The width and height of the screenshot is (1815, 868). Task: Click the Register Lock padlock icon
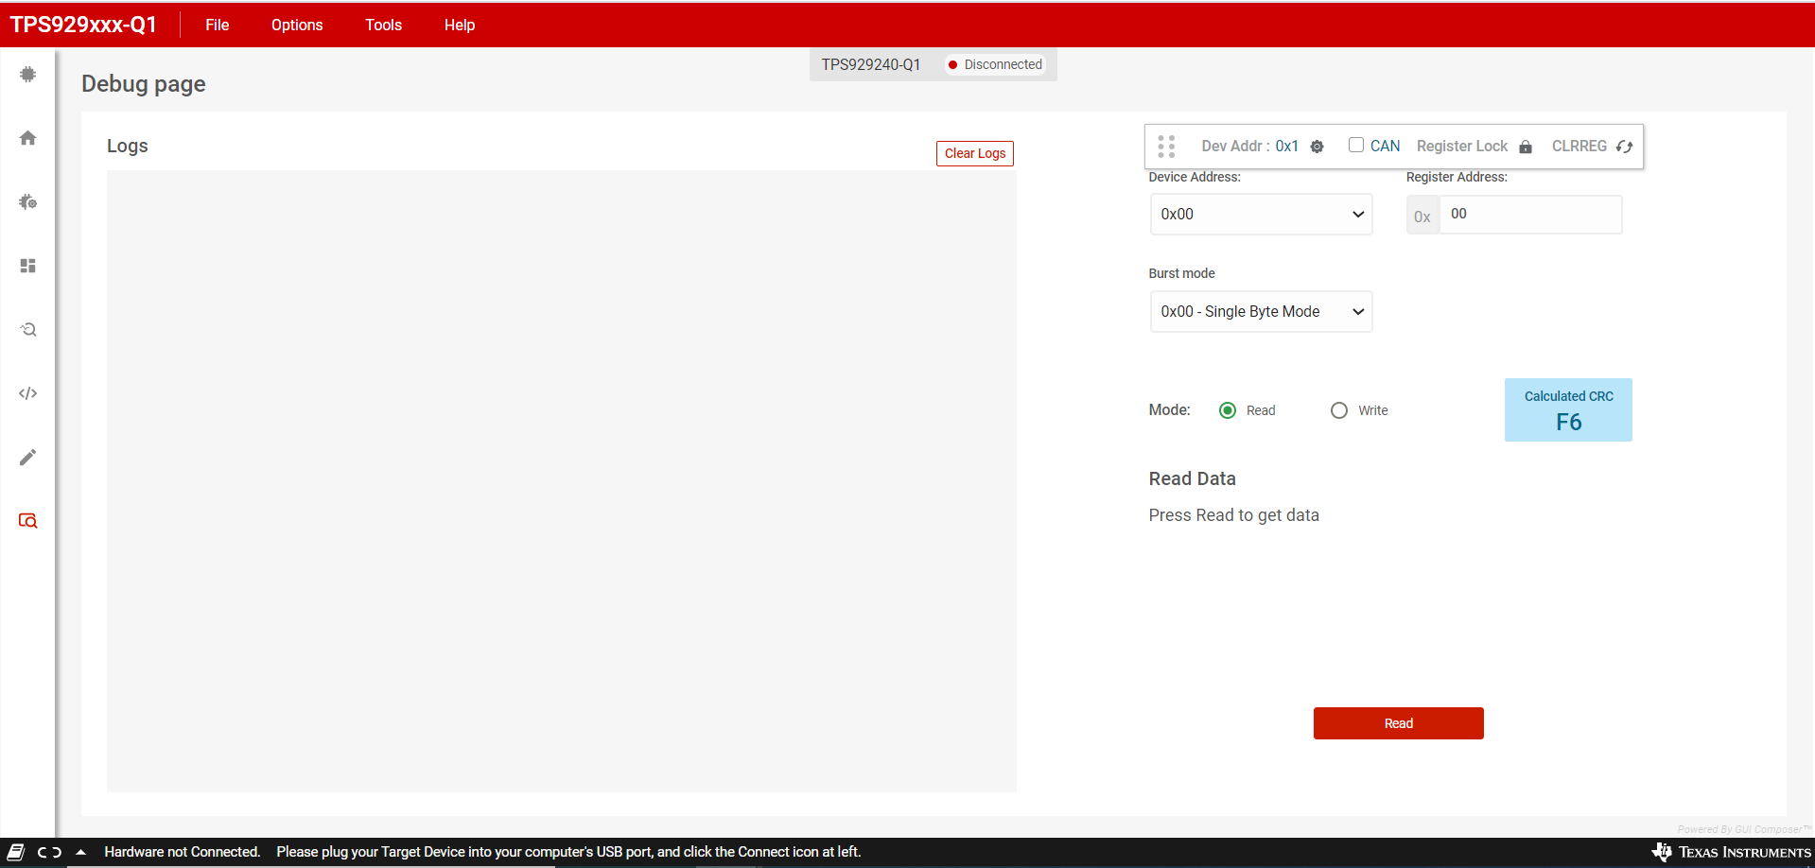click(x=1526, y=147)
